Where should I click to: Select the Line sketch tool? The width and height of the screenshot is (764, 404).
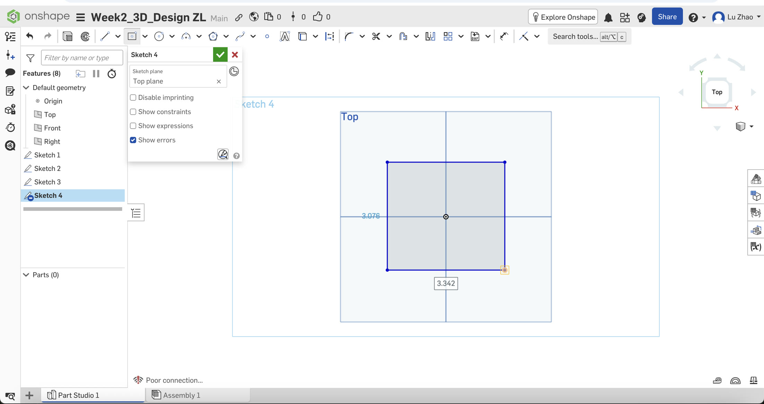click(x=105, y=36)
